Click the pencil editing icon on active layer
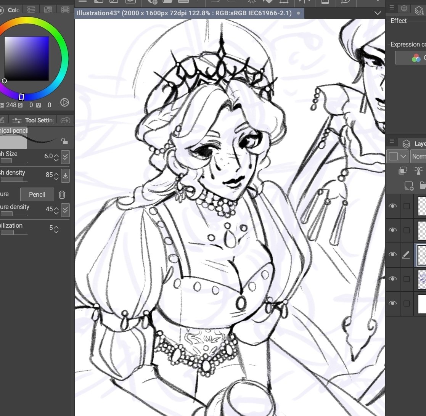The image size is (426, 416). 406,255
